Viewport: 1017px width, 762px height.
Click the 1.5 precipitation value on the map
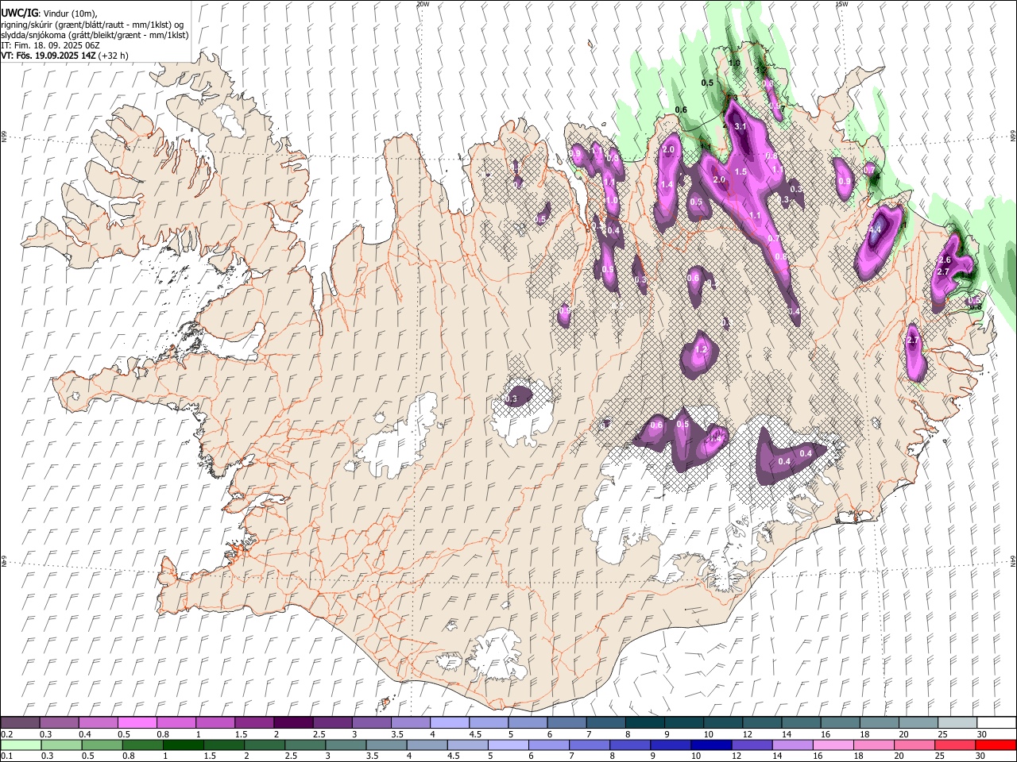tap(741, 171)
